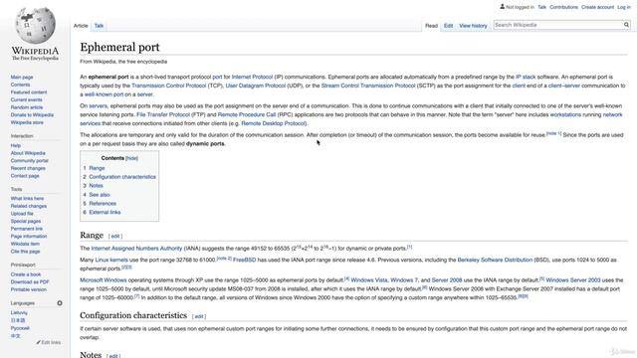Click Cite this page link

click(x=25, y=252)
